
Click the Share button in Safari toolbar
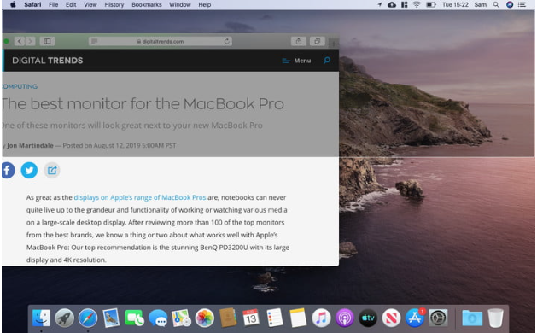click(x=298, y=42)
